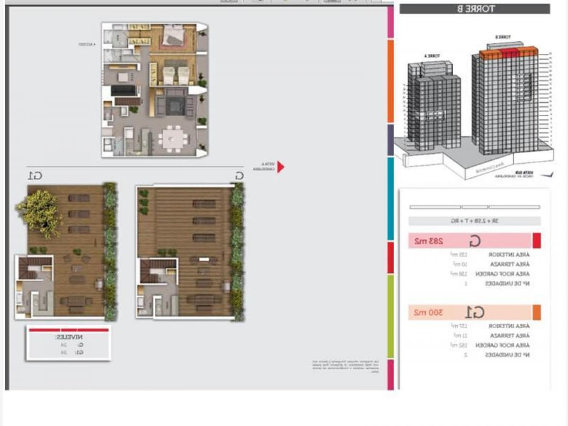Viewport: 568px width, 426px height.
Task: Select the tall orange color strip tab
Action: point(390,81)
